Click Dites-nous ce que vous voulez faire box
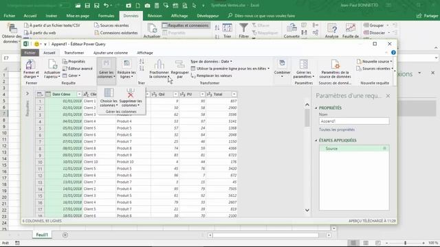 point(261,16)
